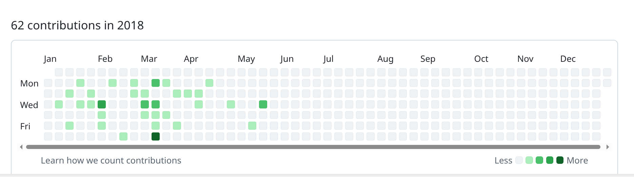The height and width of the screenshot is (177, 634).
Task: Select the rightmost green cell in Friday row
Action: tap(252, 126)
